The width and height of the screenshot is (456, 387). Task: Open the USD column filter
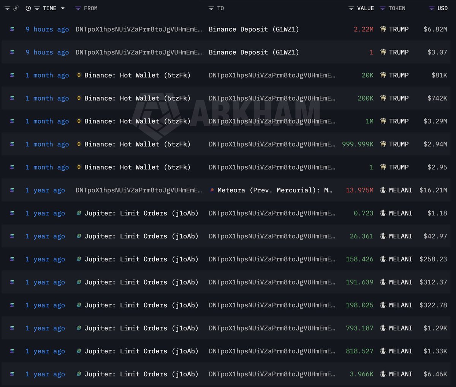(x=431, y=8)
